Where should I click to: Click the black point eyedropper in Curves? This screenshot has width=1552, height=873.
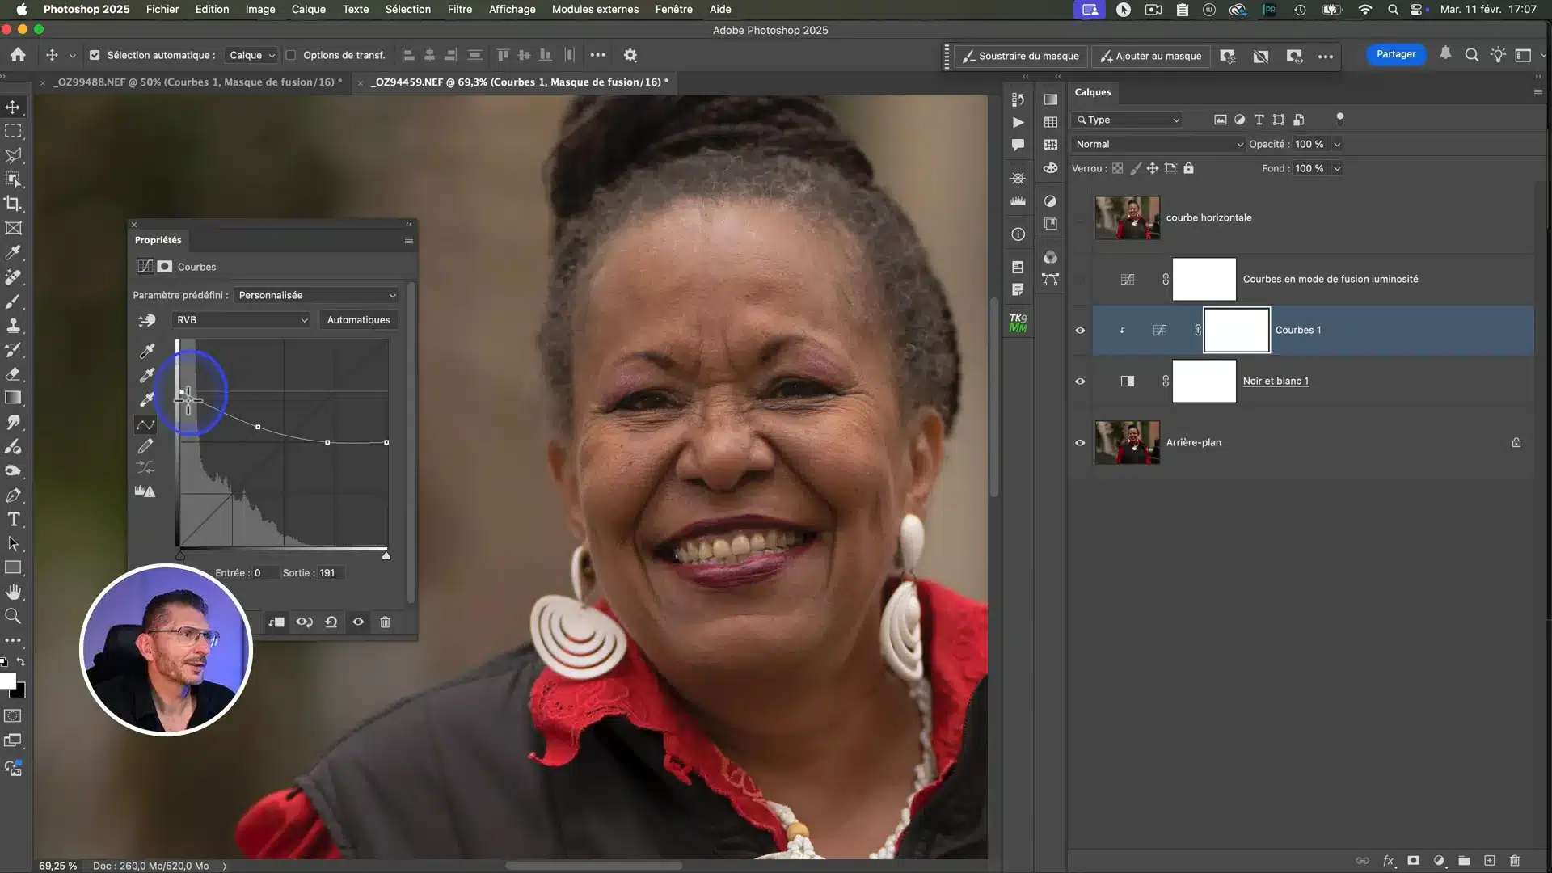tap(146, 350)
